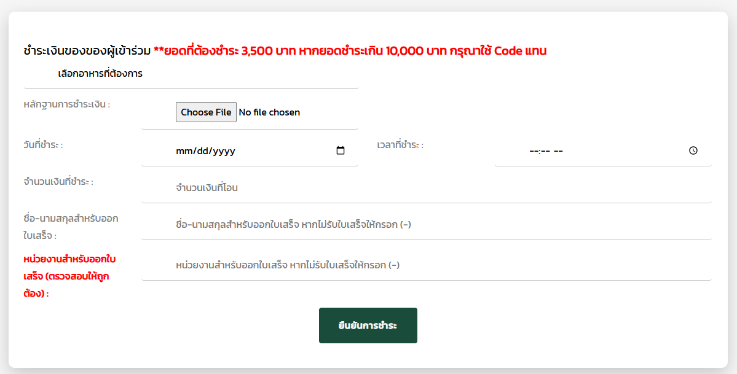Click the Choose File button
The image size is (737, 374).
coord(206,112)
